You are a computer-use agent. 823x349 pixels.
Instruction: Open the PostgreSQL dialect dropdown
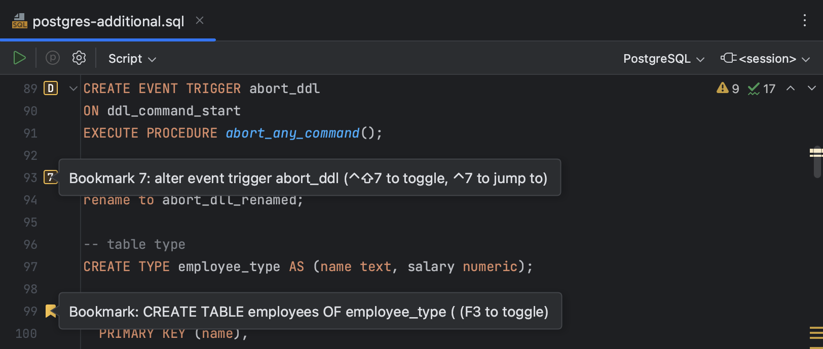tap(663, 59)
